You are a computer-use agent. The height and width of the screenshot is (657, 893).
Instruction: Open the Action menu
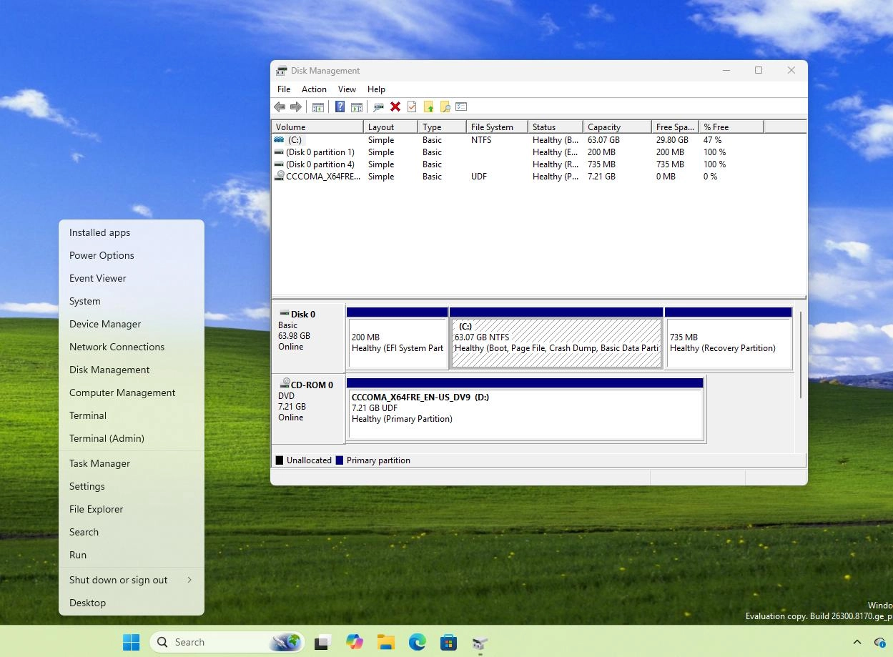pos(313,89)
